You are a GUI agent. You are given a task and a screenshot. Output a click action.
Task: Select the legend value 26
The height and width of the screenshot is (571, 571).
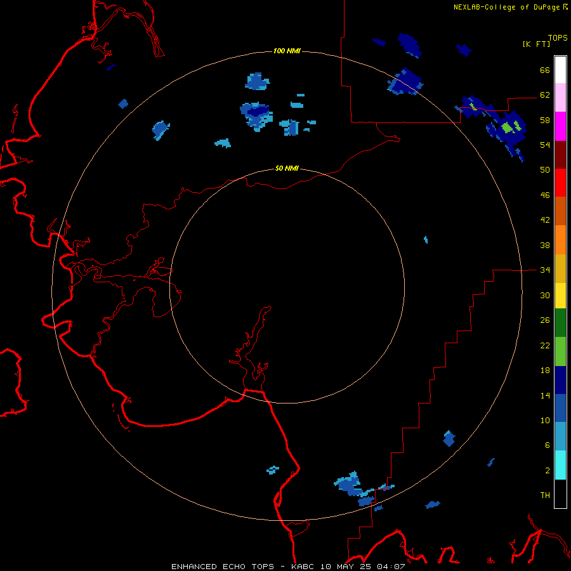545,320
